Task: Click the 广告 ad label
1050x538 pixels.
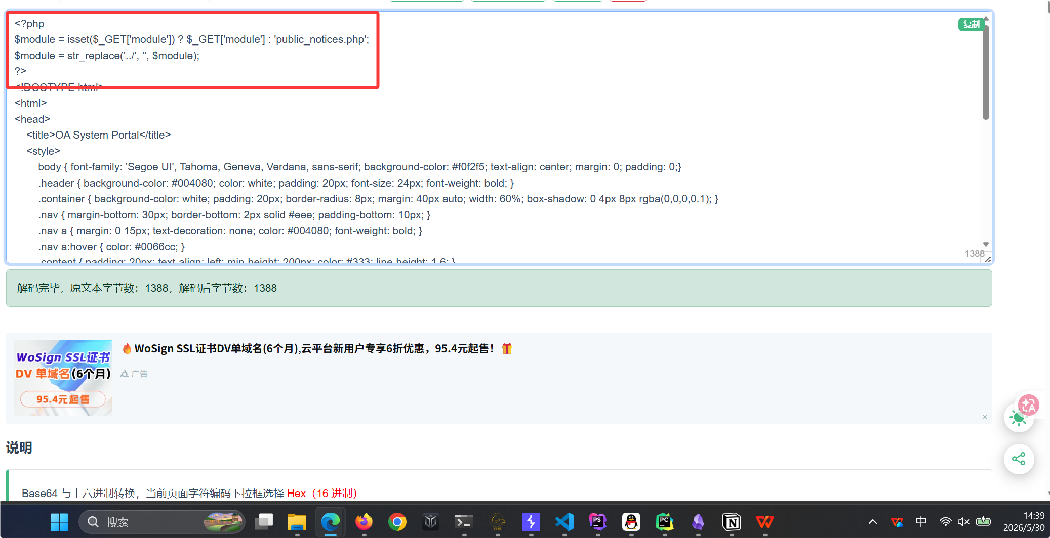Action: pyautogui.click(x=134, y=374)
